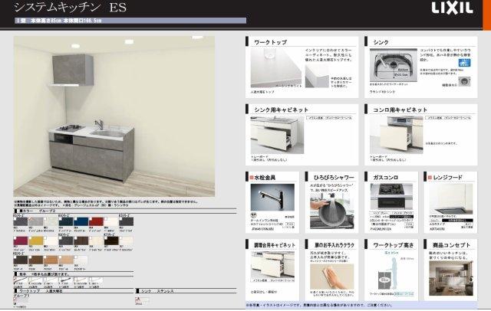Select the ワークトップ panel heading
This screenshot has width=491, height=311.
coord(275,41)
